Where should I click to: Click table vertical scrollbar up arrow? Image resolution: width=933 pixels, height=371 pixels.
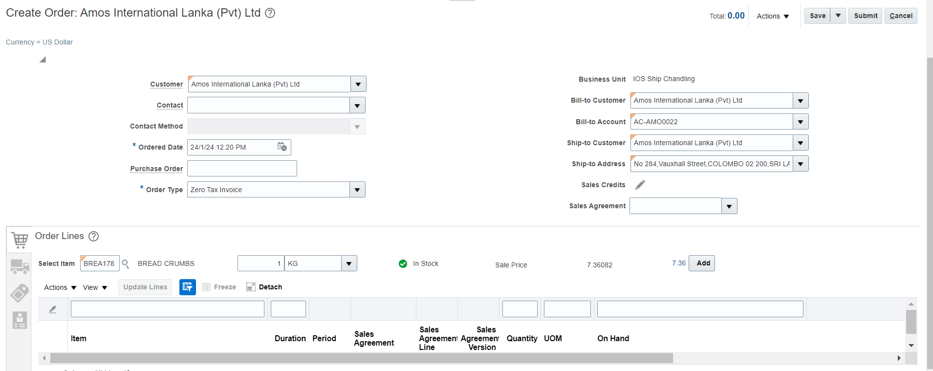click(911, 304)
